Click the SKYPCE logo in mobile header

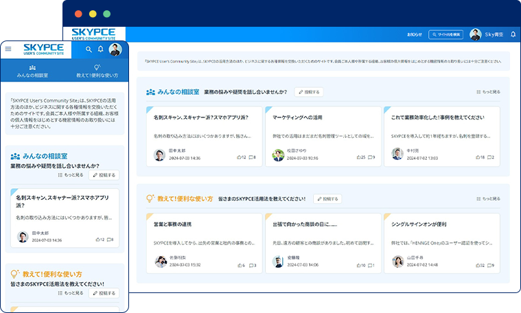point(43,49)
